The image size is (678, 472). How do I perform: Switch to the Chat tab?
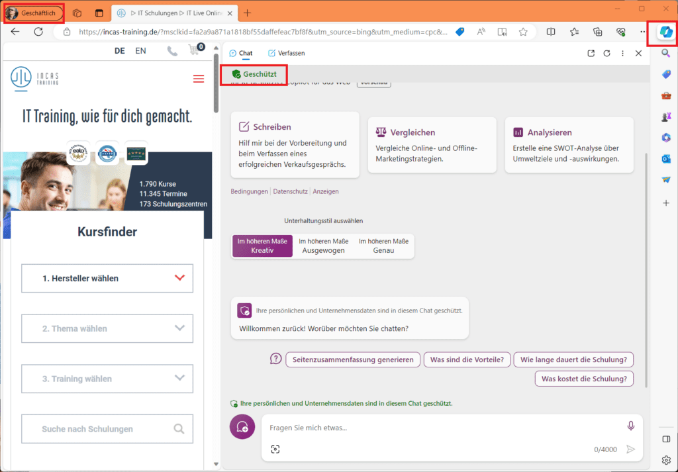coord(241,53)
